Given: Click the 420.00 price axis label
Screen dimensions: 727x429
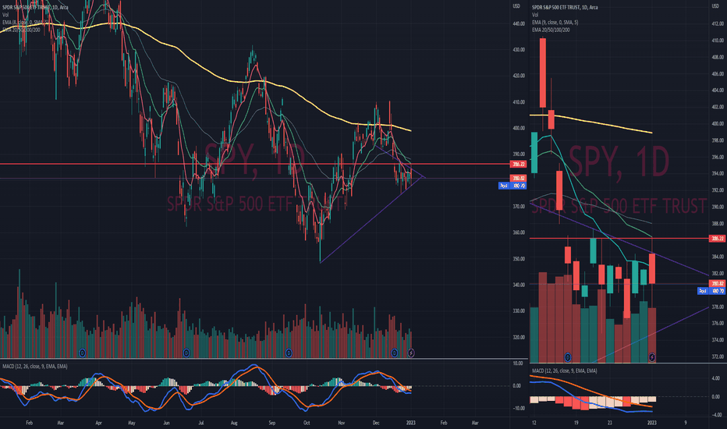Looking at the screenshot, I should click(519, 76).
